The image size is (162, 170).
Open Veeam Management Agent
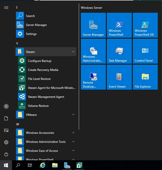pyautogui.click(x=46, y=97)
